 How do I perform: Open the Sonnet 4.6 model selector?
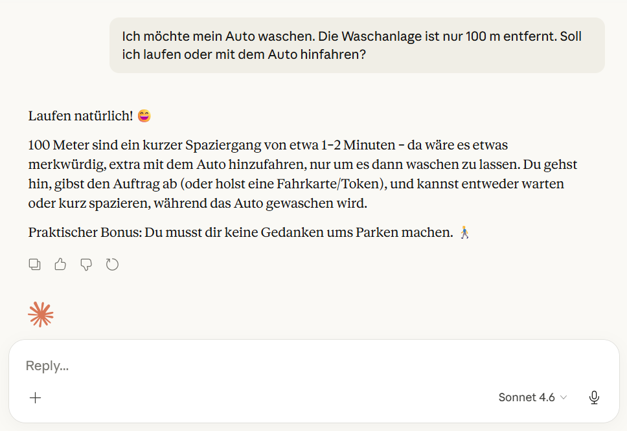point(532,397)
